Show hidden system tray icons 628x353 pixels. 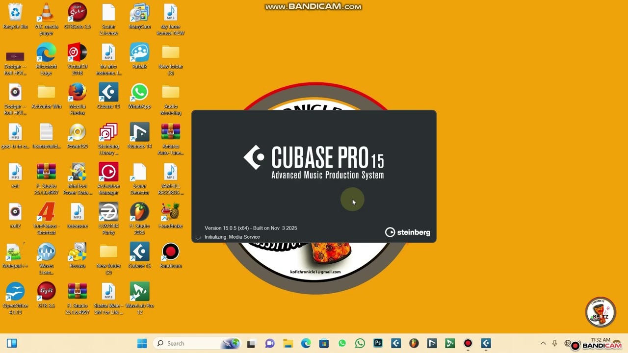coord(543,343)
